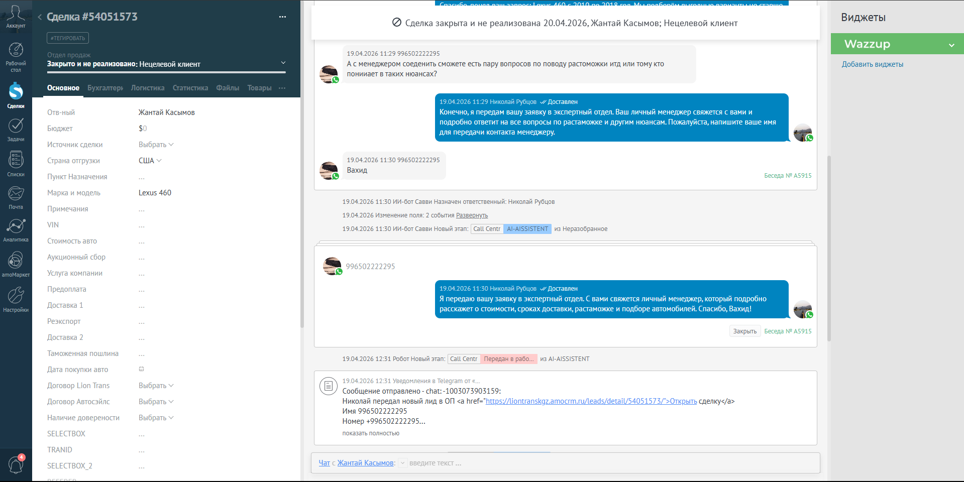Click the Передан в рабо... stage label
964x482 pixels.
pos(509,359)
